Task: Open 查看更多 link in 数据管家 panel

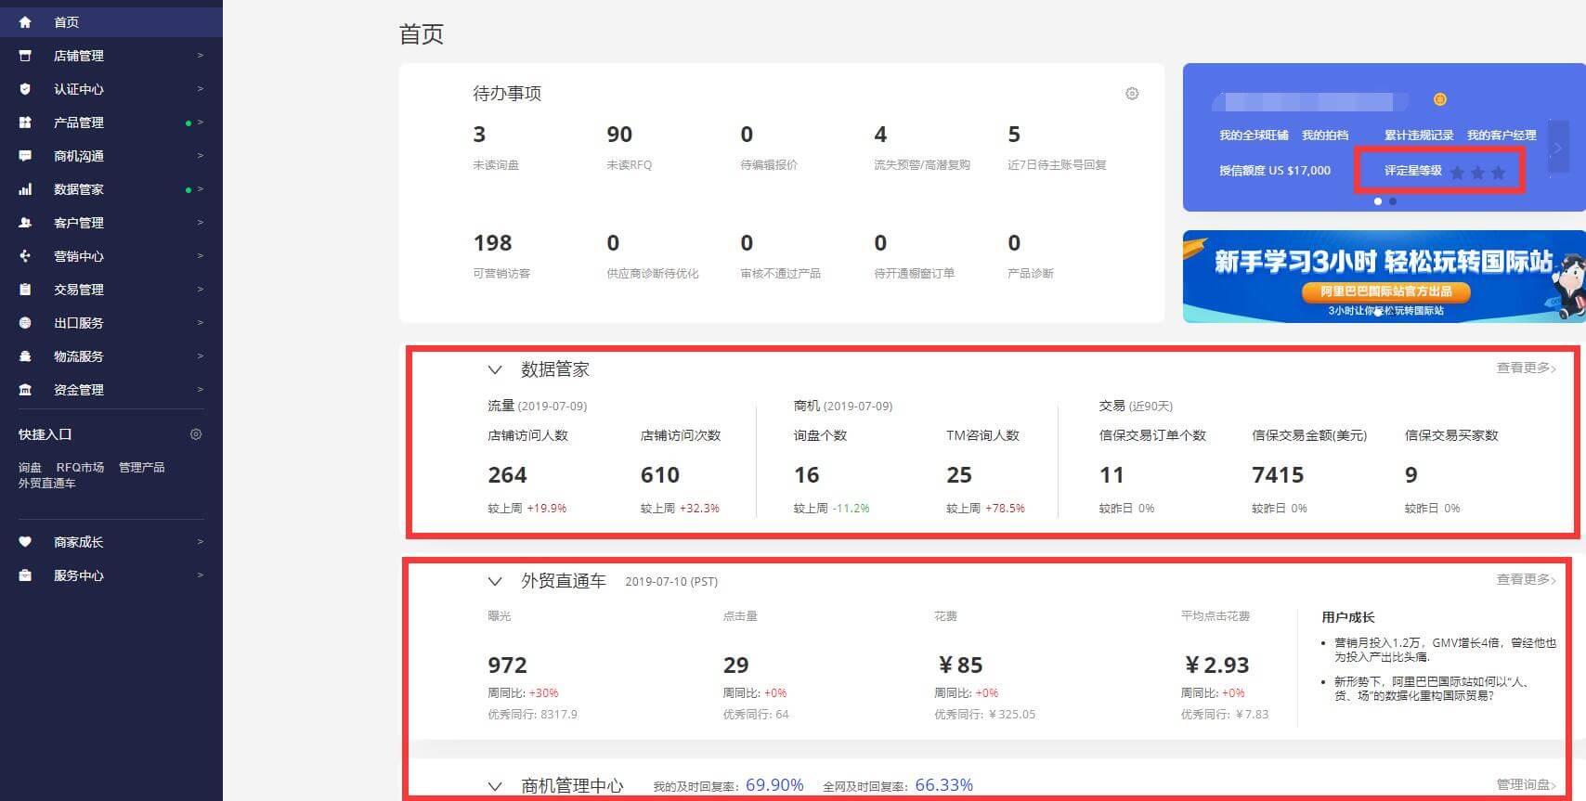Action: pos(1526,368)
